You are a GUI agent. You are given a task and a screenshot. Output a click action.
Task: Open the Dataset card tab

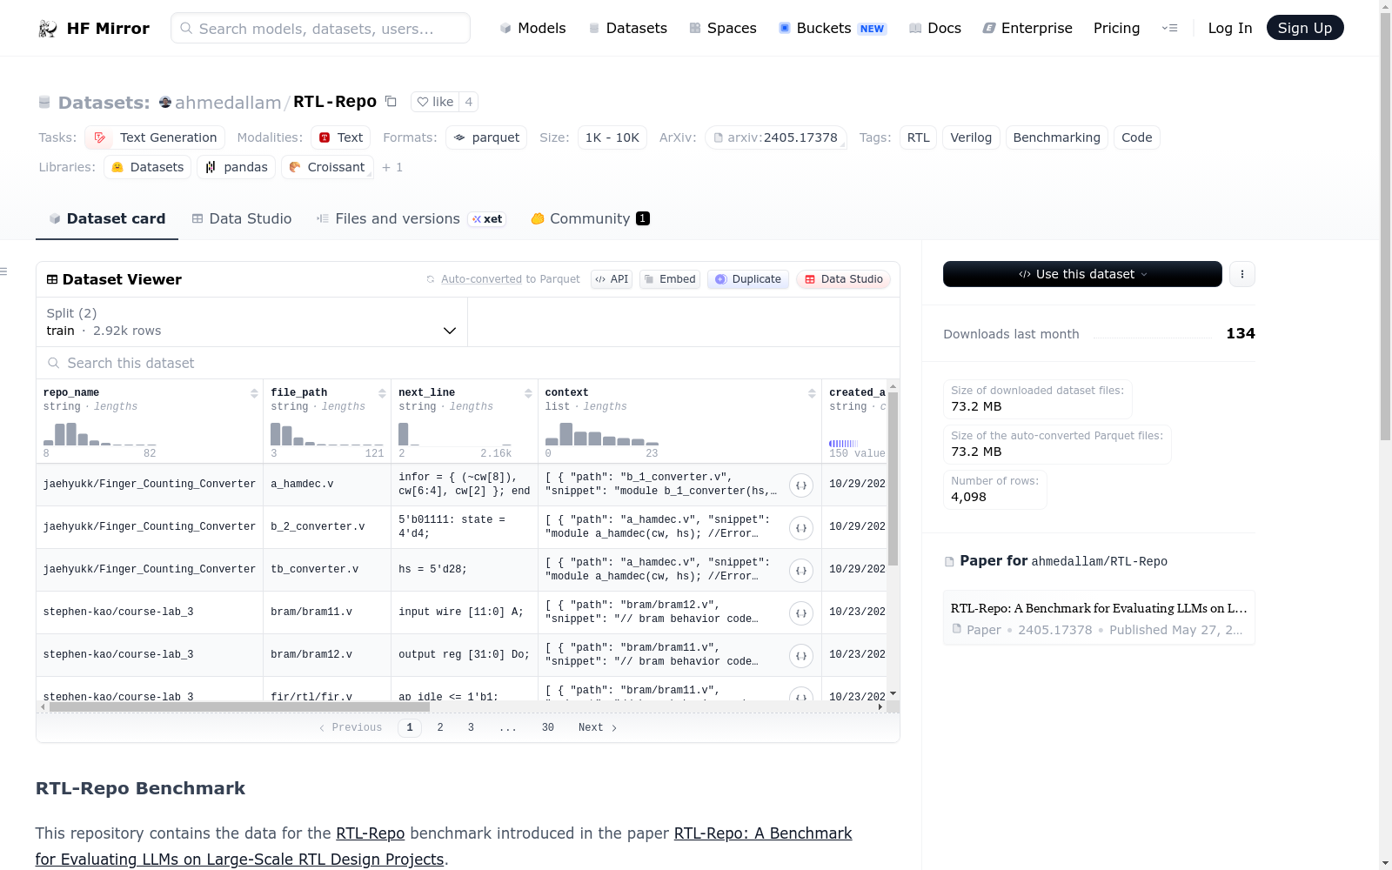[107, 219]
